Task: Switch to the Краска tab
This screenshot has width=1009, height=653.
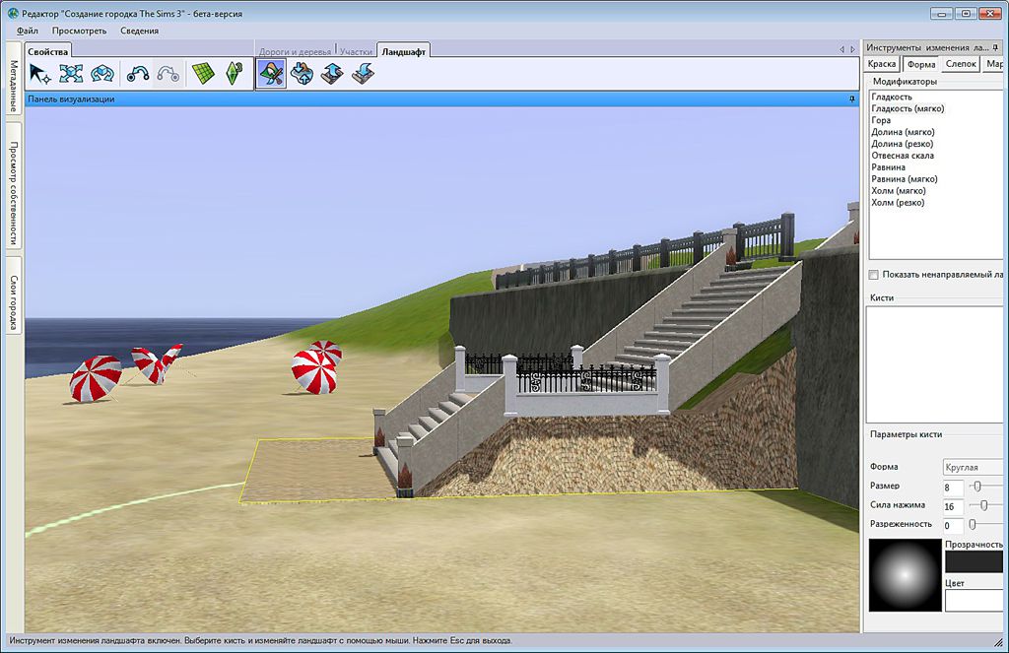Action: pyautogui.click(x=882, y=64)
